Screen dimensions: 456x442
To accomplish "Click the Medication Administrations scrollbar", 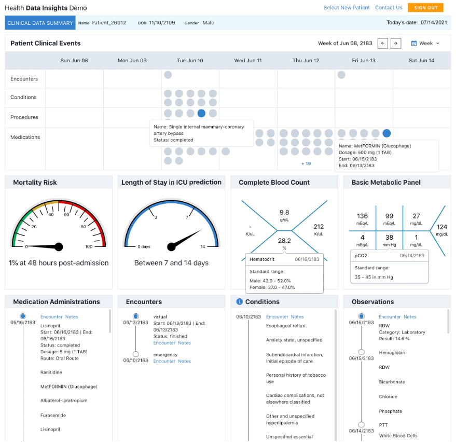I will [110, 321].
